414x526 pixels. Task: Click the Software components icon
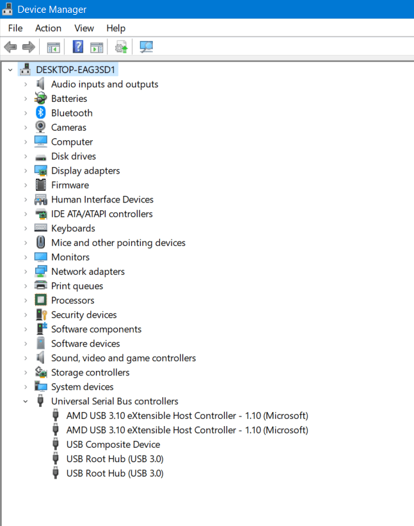tap(41, 329)
